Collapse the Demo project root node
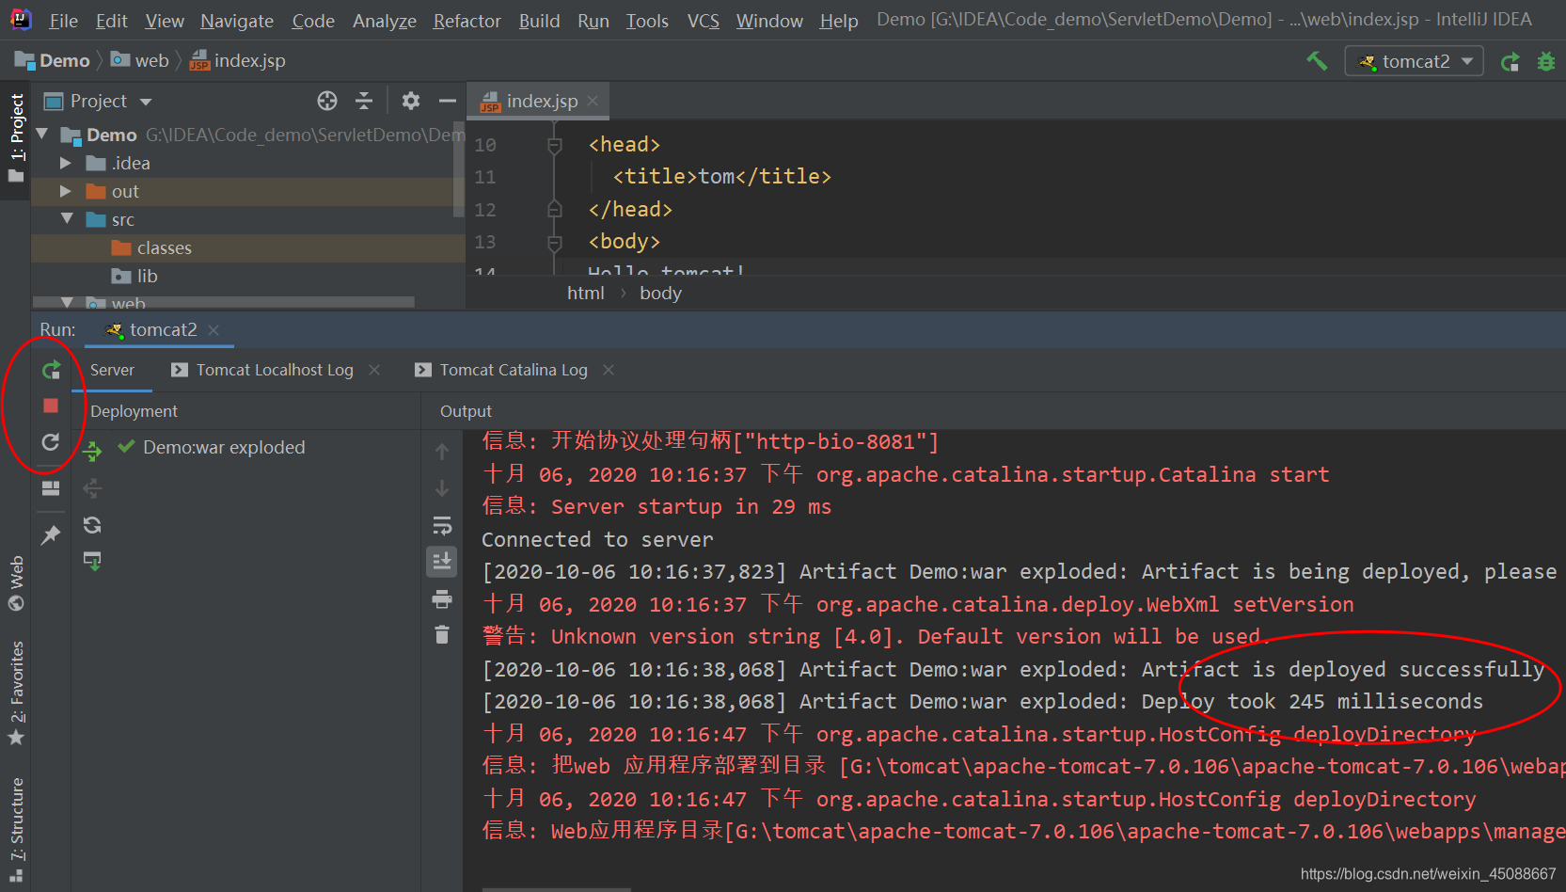1566x892 pixels. (x=42, y=135)
